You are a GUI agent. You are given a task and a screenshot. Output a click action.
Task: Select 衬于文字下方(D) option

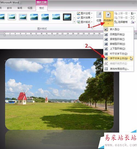point(119,54)
